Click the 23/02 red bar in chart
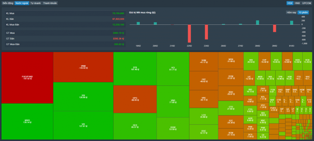Image resolution: width=314 pixels, height=141 pixels. tap(206, 32)
